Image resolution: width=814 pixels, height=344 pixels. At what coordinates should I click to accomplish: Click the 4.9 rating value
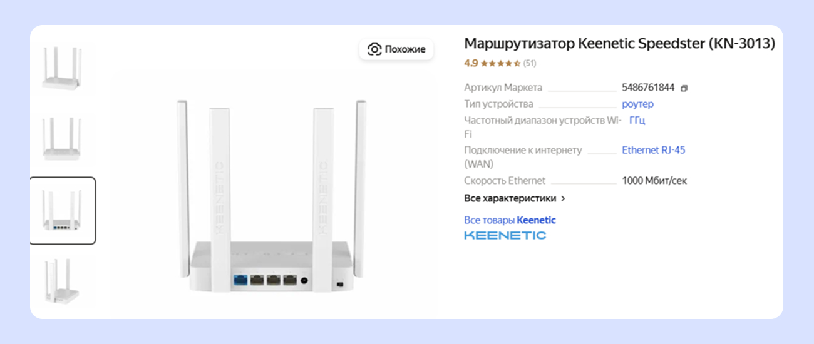pos(471,63)
